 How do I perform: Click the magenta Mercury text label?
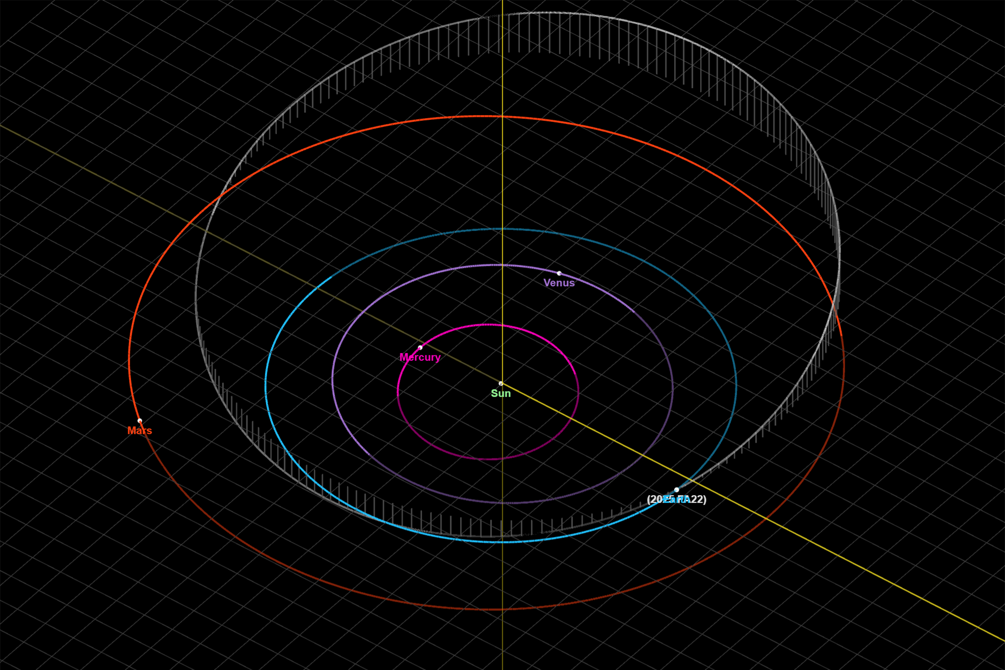pos(420,358)
